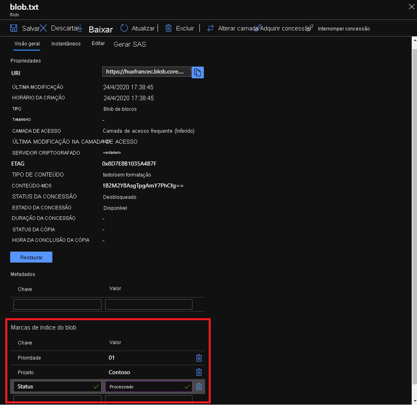Return to the Visão geral tab
The height and width of the screenshot is (405, 417).
tap(26, 43)
